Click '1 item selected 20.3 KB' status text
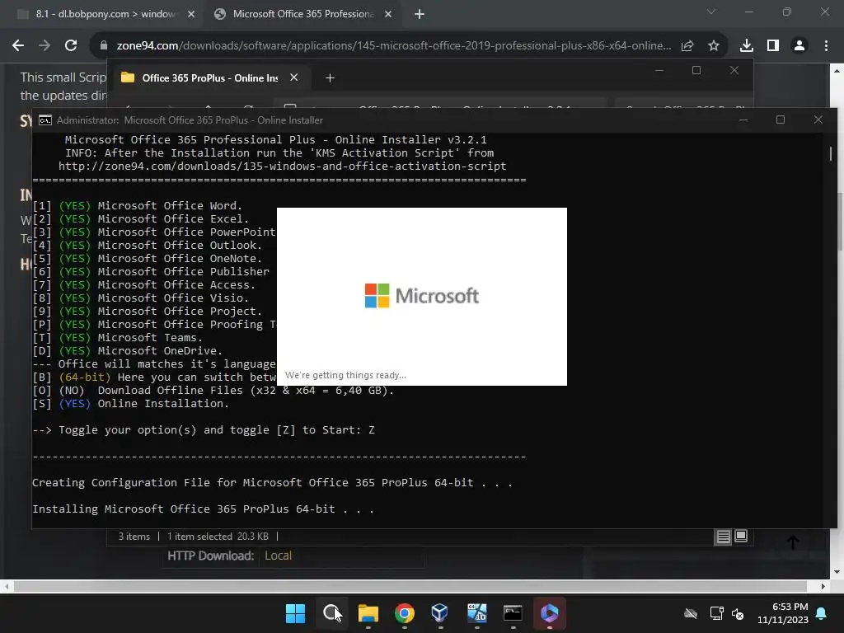 pyautogui.click(x=218, y=536)
